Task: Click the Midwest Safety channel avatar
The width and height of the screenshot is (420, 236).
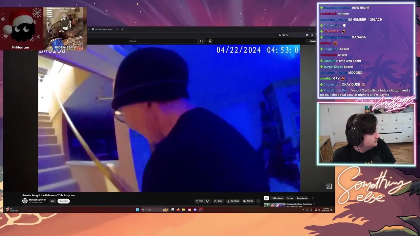Action: (25, 201)
